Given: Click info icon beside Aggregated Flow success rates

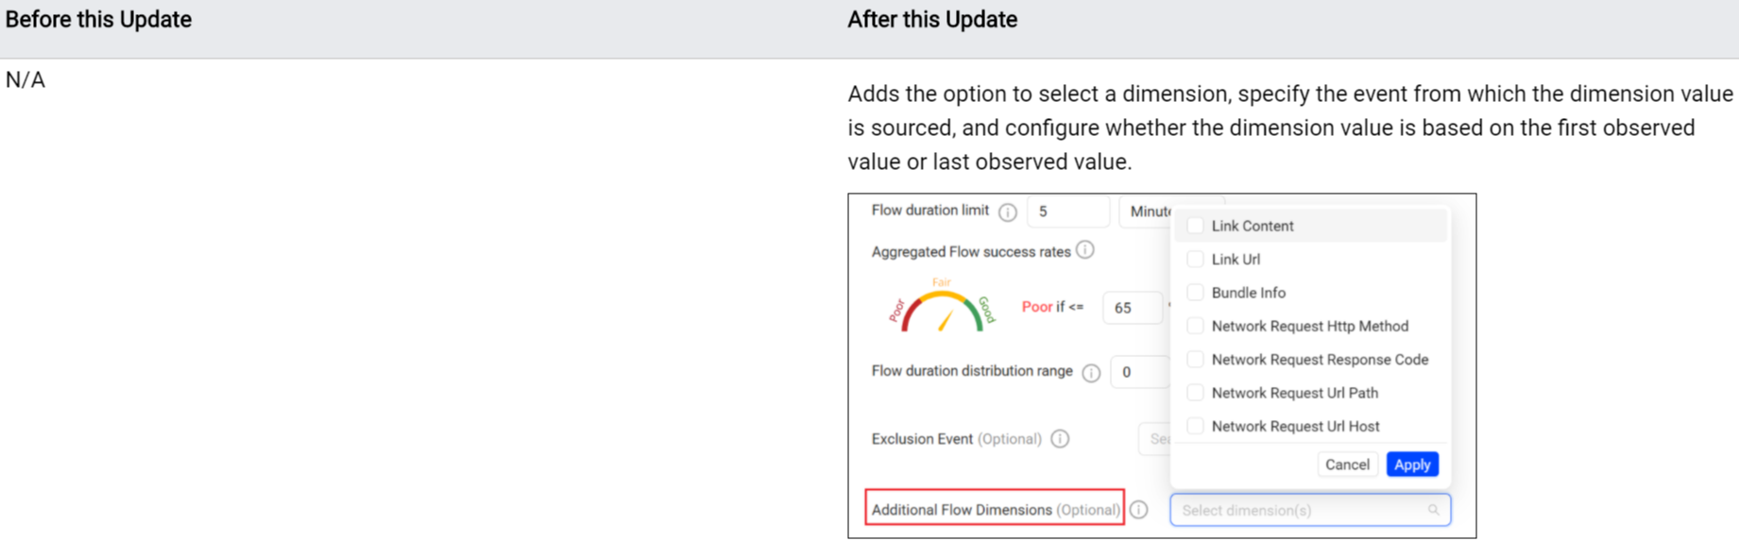Looking at the screenshot, I should pyautogui.click(x=1085, y=250).
